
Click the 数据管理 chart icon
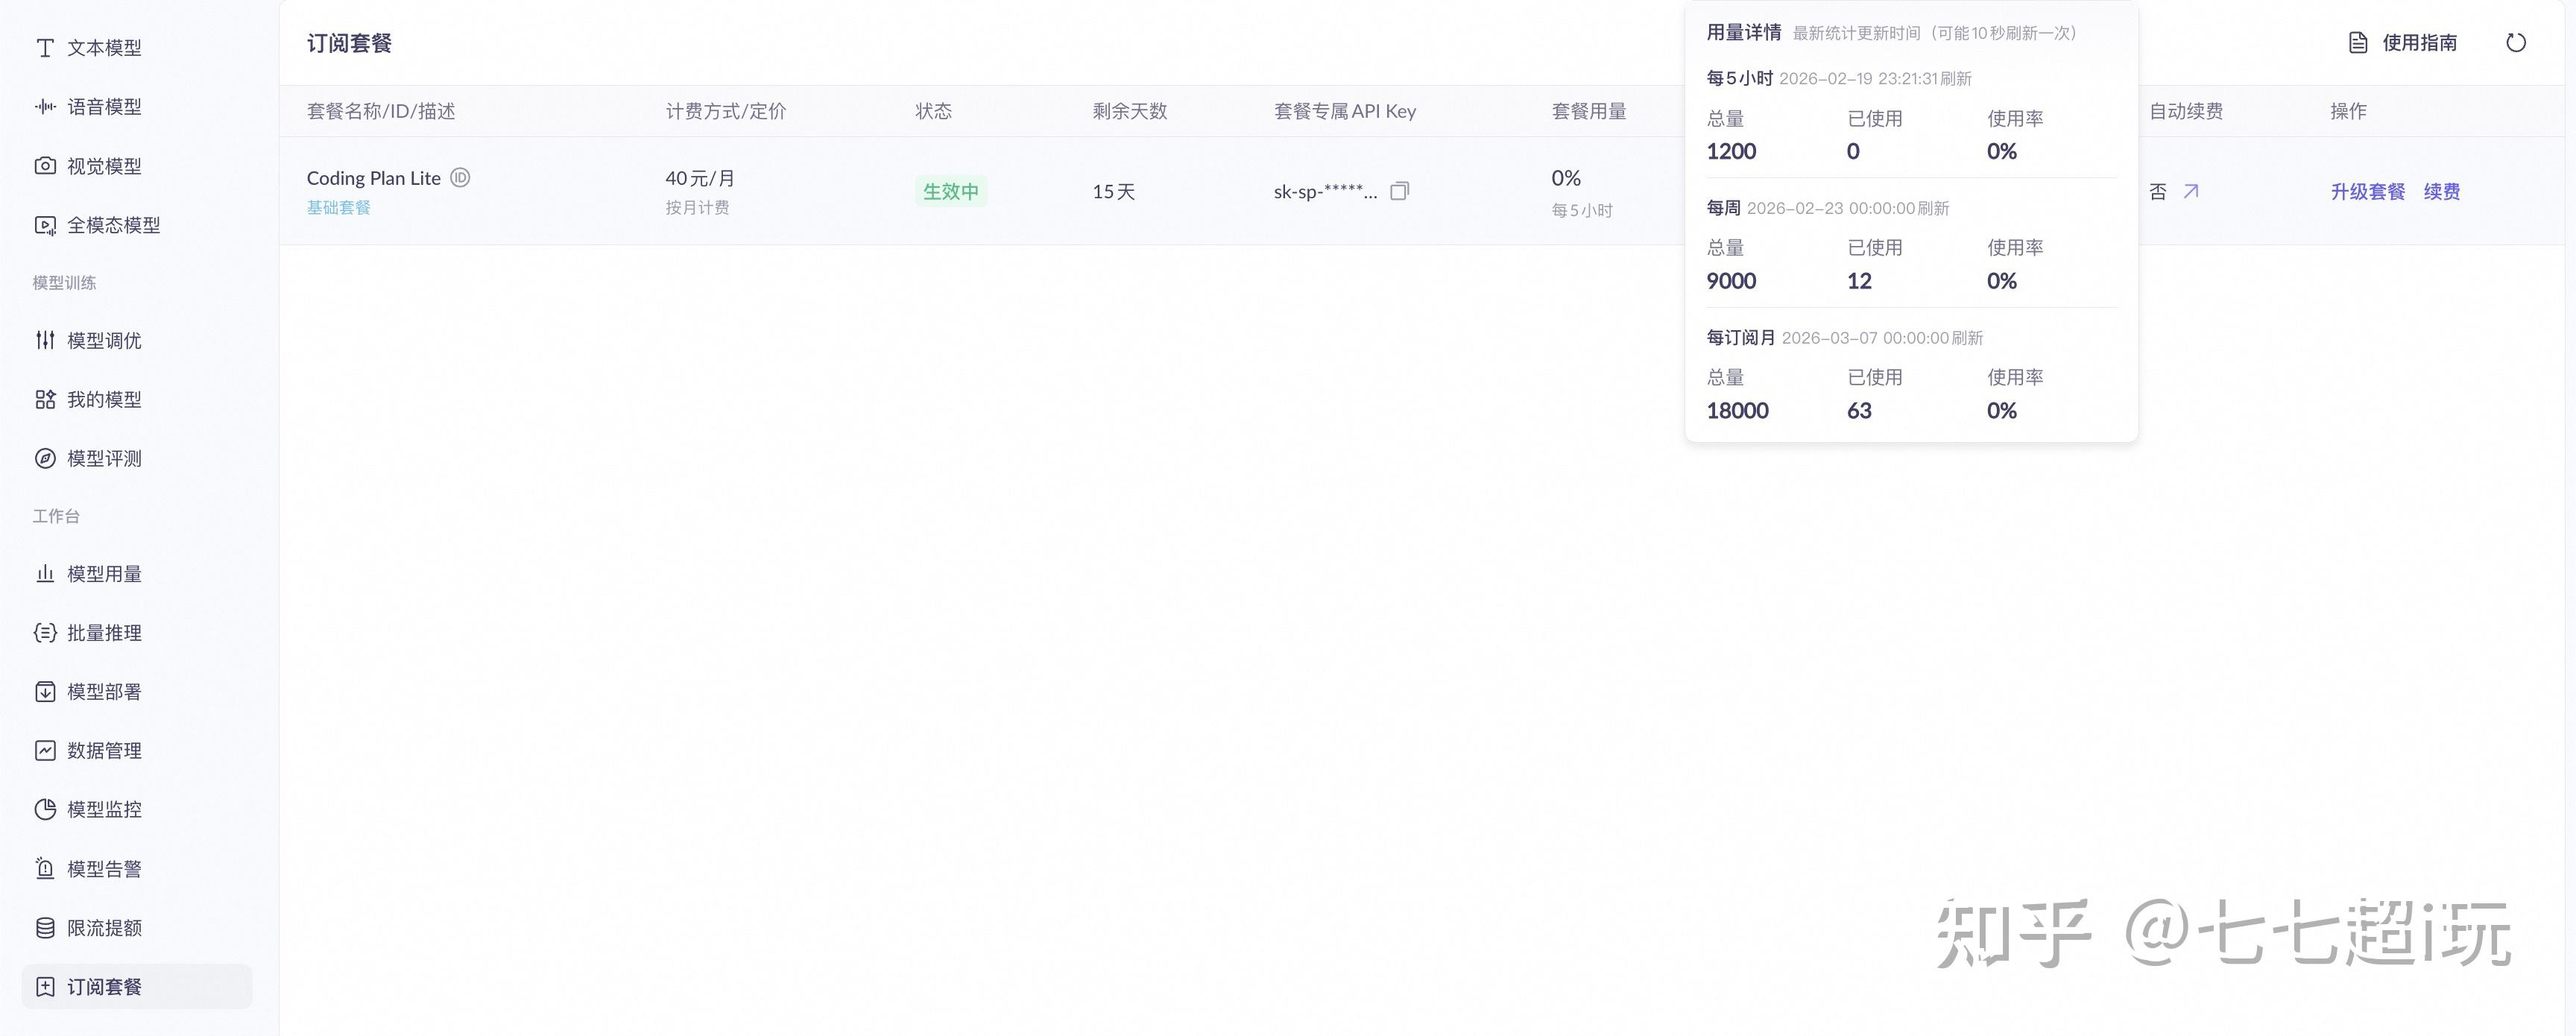pyautogui.click(x=45, y=750)
